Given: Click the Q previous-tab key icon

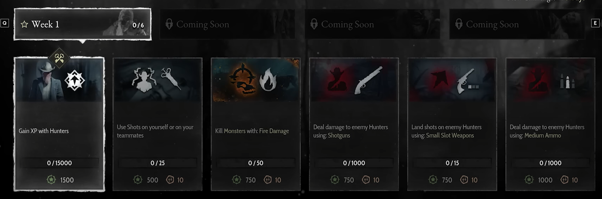Looking at the screenshot, I should (x=5, y=23).
